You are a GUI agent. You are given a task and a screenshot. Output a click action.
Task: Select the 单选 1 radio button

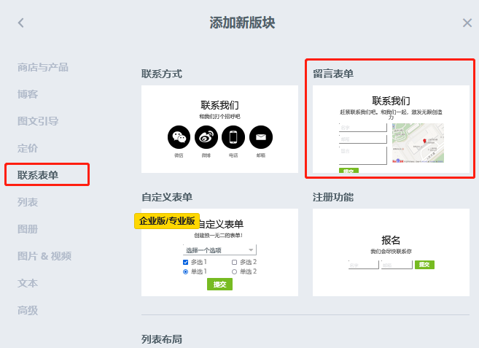pyautogui.click(x=185, y=271)
